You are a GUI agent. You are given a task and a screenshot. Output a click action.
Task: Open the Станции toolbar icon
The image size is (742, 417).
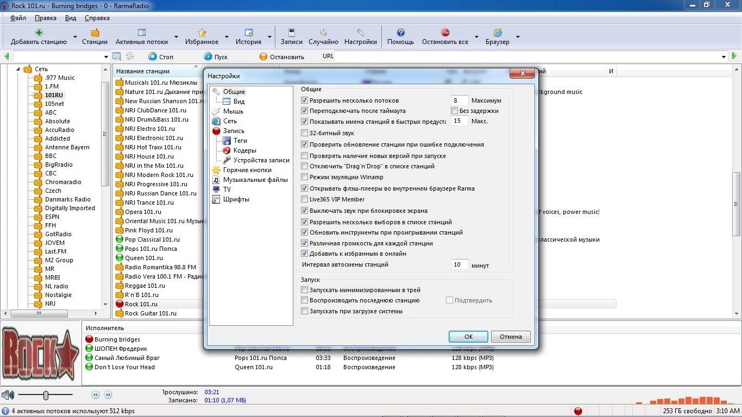coord(95,33)
